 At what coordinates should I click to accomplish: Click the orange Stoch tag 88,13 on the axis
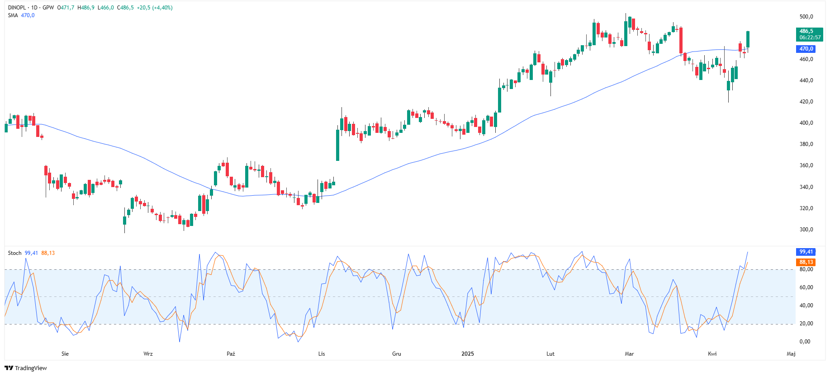pos(806,262)
